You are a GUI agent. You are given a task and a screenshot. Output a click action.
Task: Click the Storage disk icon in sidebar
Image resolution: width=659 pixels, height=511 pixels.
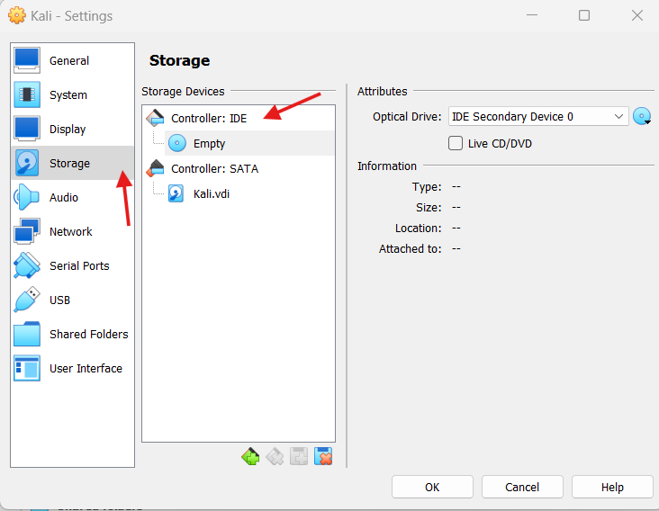click(27, 163)
